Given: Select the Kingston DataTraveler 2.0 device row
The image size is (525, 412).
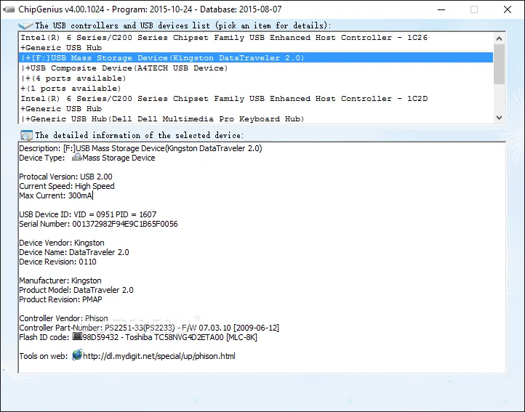Looking at the screenshot, I should pos(256,58).
